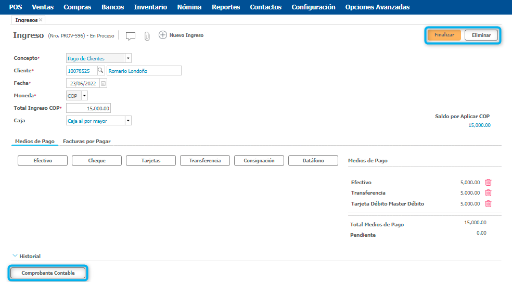This screenshot has height=282, width=512.
Task: Open the Fecha calendar picker icon
Action: (103, 83)
